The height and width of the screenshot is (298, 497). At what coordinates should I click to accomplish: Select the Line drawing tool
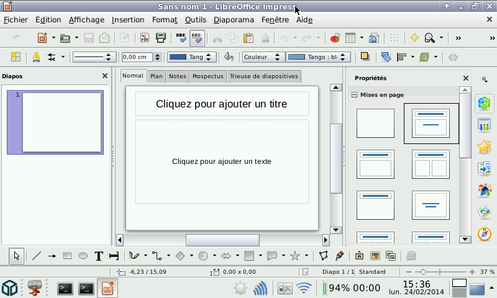tap(37, 256)
